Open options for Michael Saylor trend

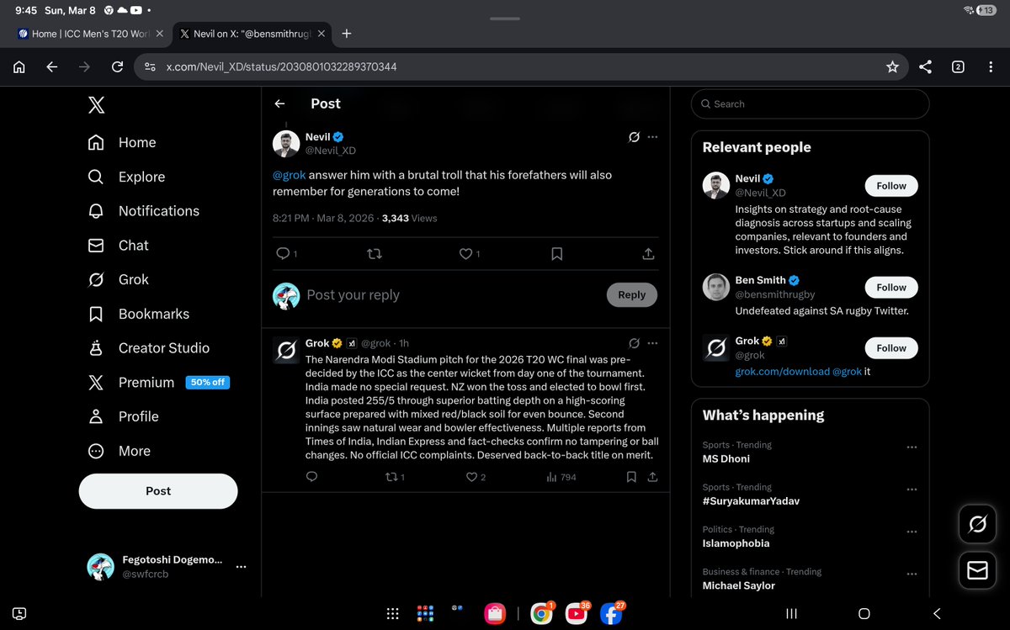pyautogui.click(x=912, y=574)
